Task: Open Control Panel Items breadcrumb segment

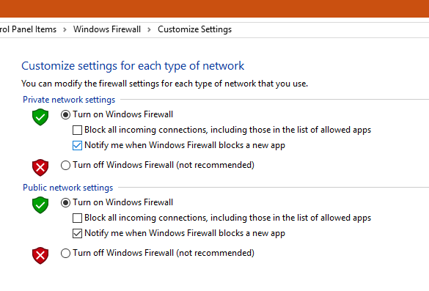Action: pyautogui.click(x=28, y=29)
